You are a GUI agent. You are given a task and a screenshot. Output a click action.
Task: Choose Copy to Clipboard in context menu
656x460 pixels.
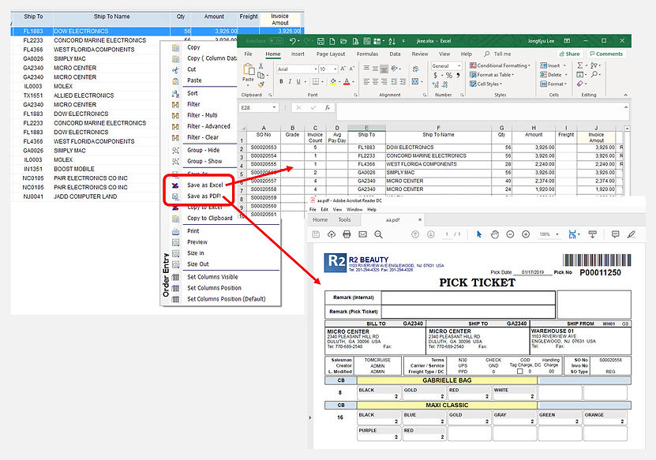click(x=210, y=219)
